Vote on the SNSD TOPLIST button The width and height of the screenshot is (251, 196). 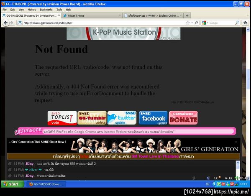coord(62,118)
